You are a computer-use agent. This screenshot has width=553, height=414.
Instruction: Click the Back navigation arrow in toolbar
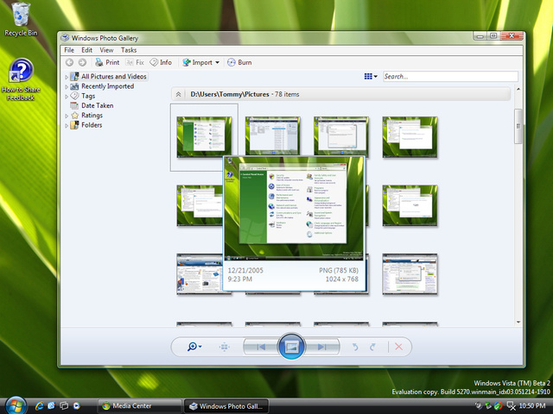pyautogui.click(x=69, y=62)
